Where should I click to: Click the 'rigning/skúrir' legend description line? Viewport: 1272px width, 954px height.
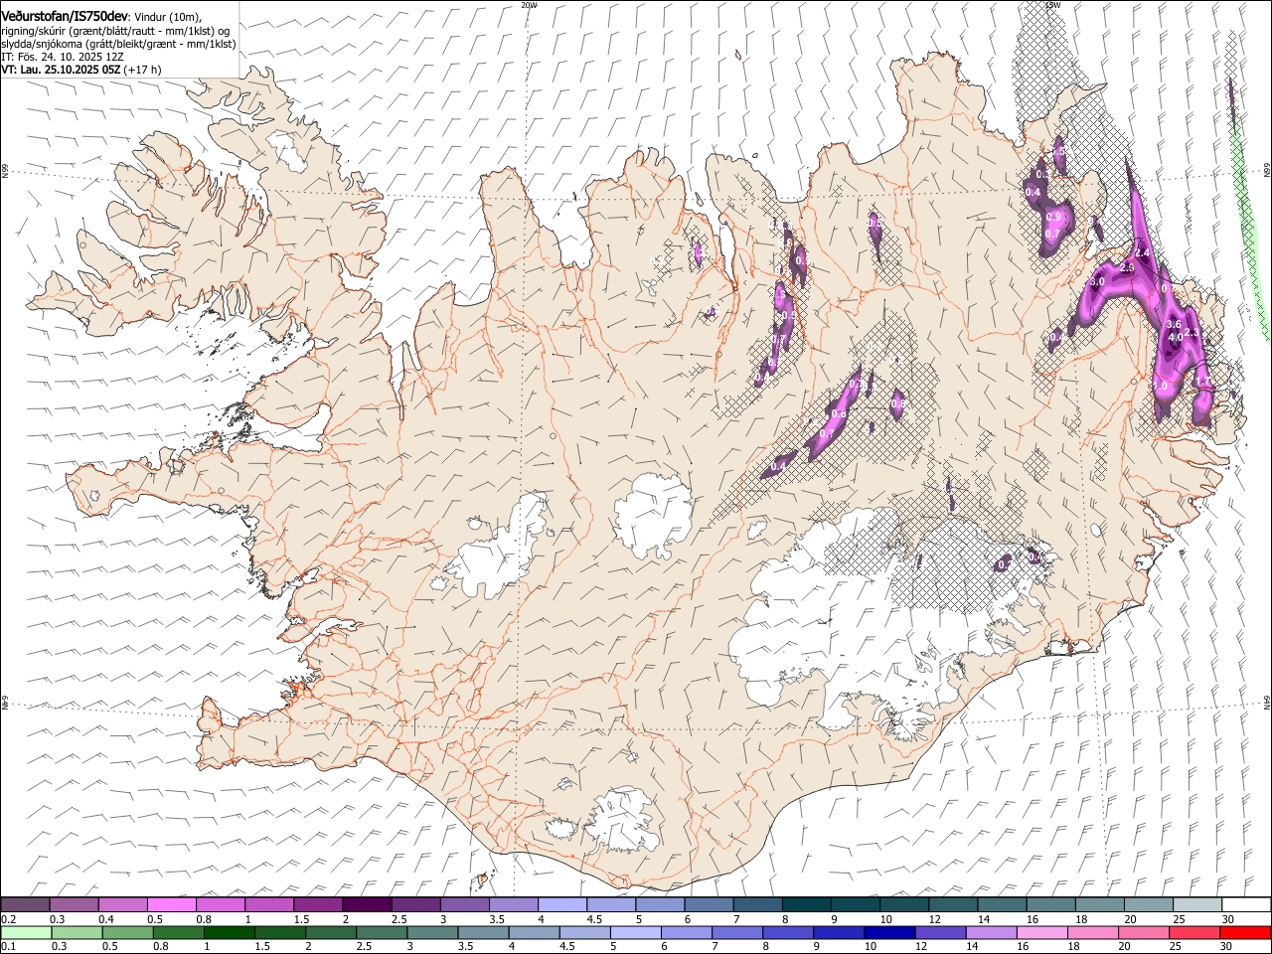coord(114,31)
